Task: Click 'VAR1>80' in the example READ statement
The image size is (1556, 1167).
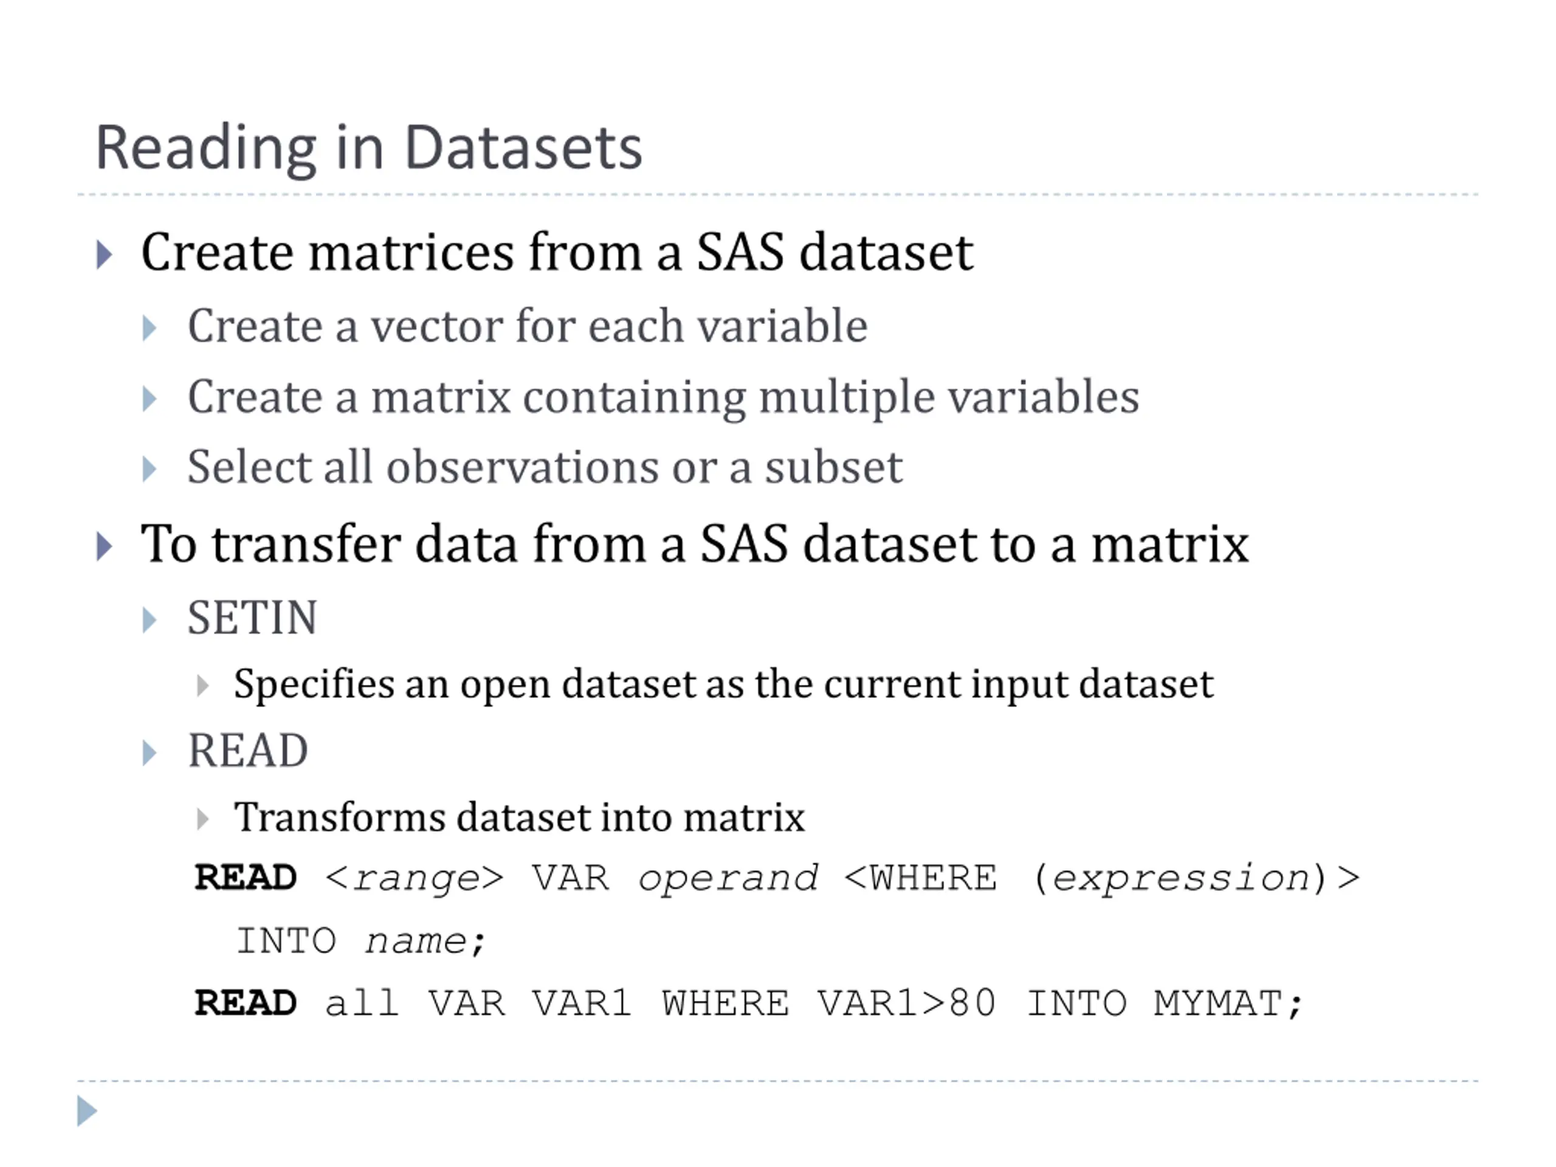Action: (906, 1004)
